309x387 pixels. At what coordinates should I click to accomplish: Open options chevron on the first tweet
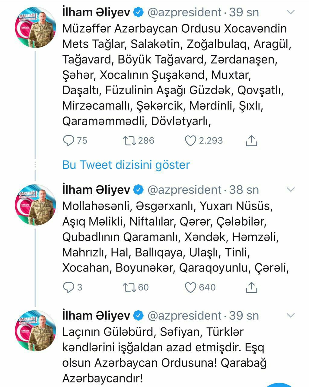[290, 12]
